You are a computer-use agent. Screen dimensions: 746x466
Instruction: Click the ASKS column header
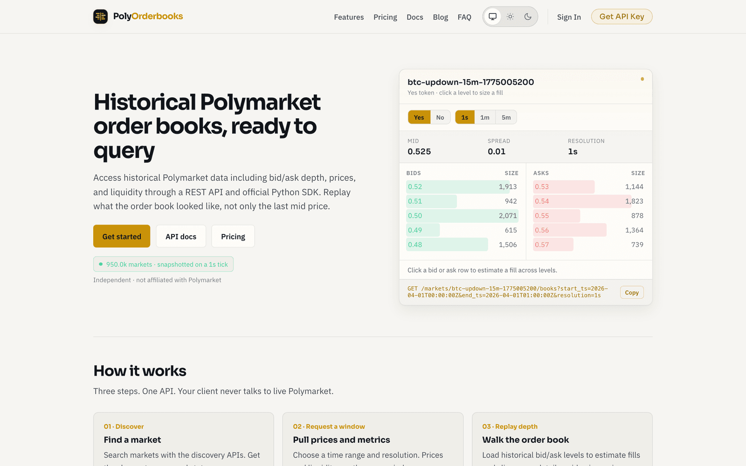point(541,173)
